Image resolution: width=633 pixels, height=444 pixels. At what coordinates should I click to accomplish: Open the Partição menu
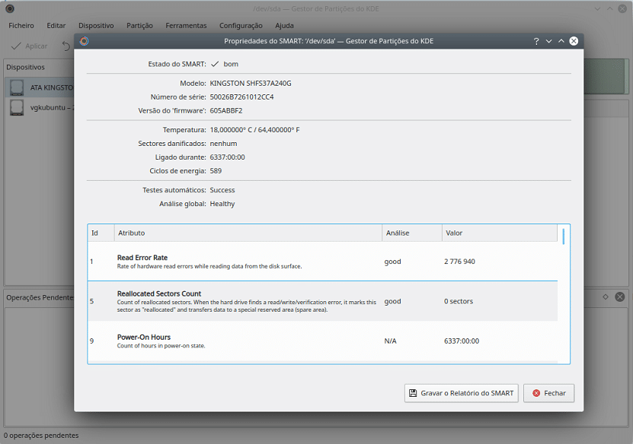pyautogui.click(x=139, y=25)
